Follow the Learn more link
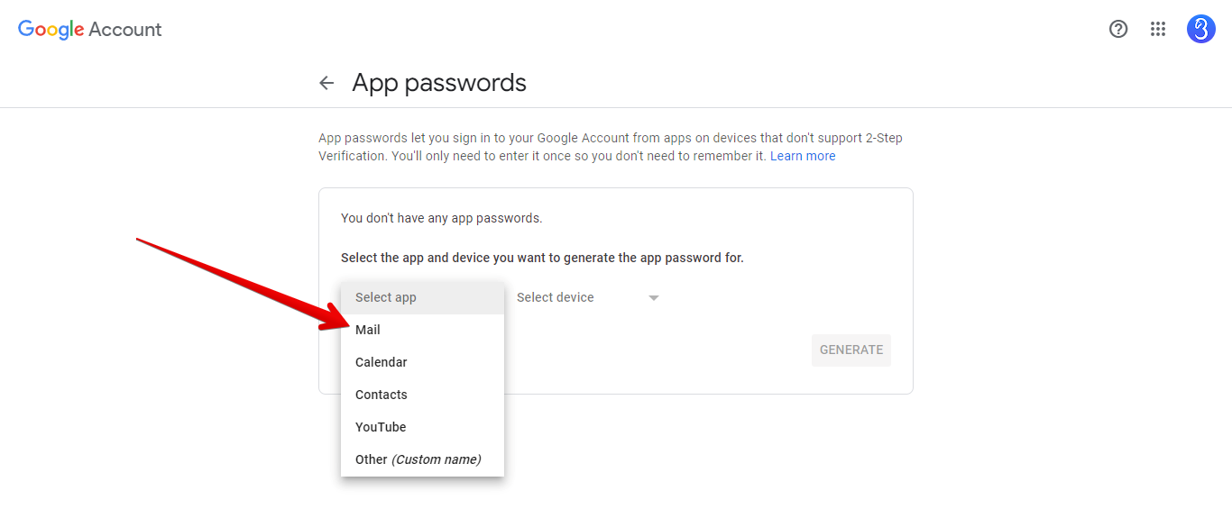Image resolution: width=1232 pixels, height=518 pixels. pos(803,156)
